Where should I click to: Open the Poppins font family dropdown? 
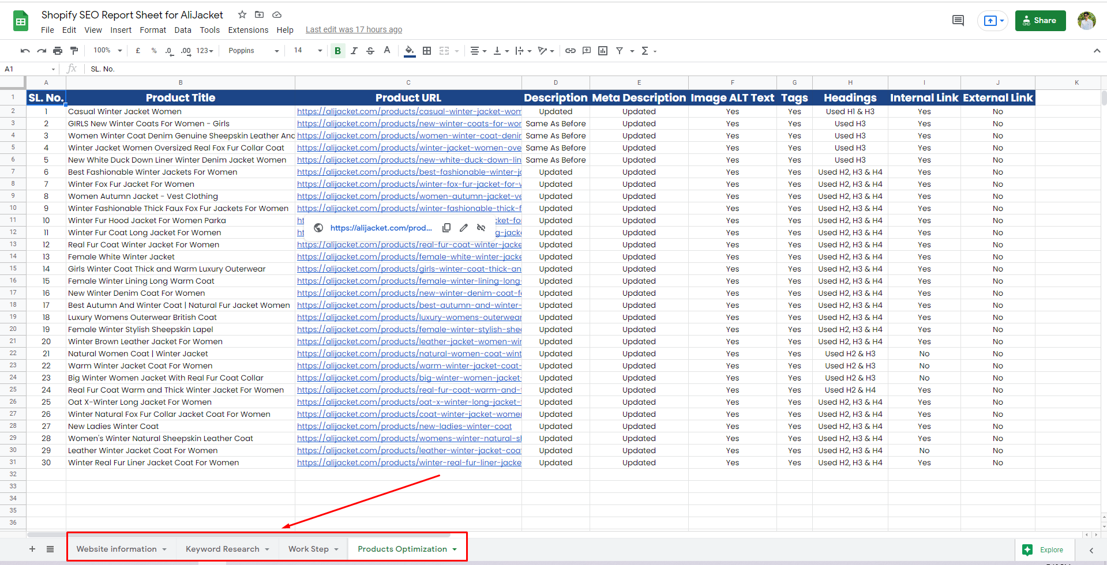tap(252, 51)
